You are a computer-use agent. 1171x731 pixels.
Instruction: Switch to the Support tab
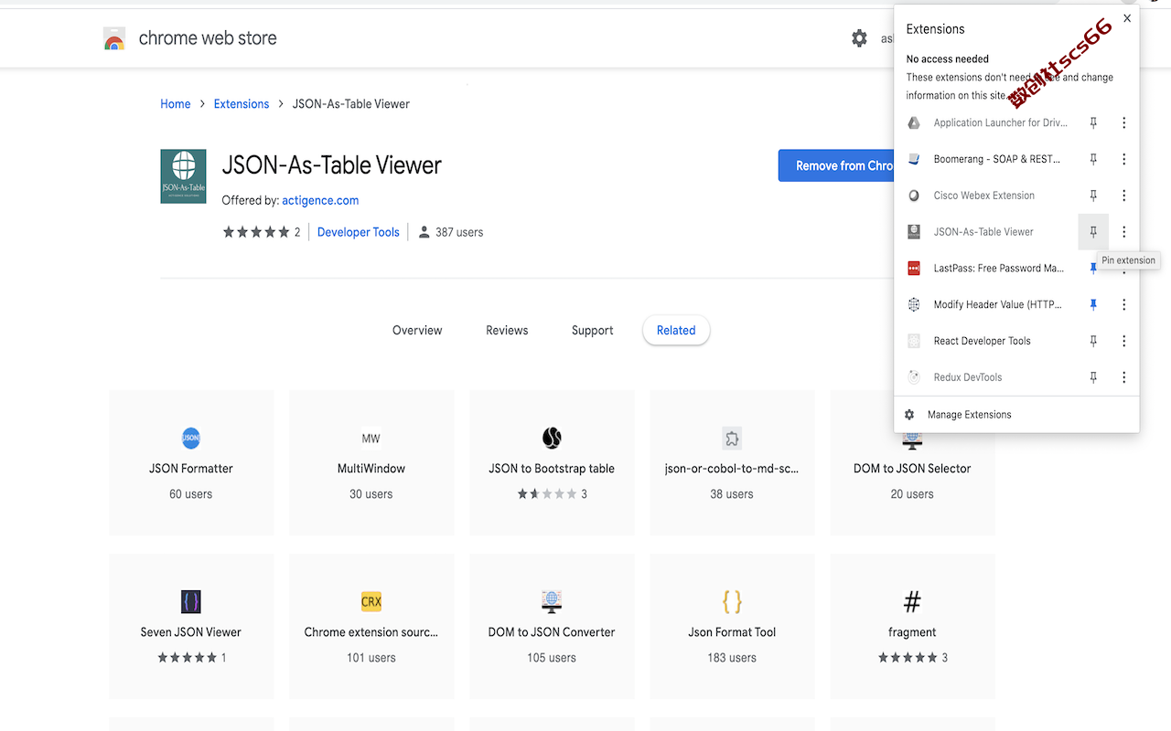tap(592, 331)
